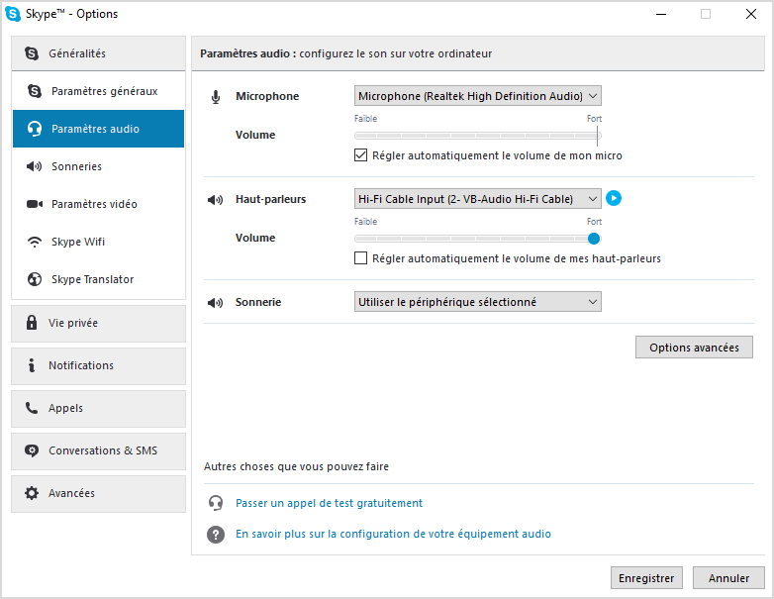Open the Sonnerie device dropdown
Image resolution: width=774 pixels, height=599 pixels.
478,302
